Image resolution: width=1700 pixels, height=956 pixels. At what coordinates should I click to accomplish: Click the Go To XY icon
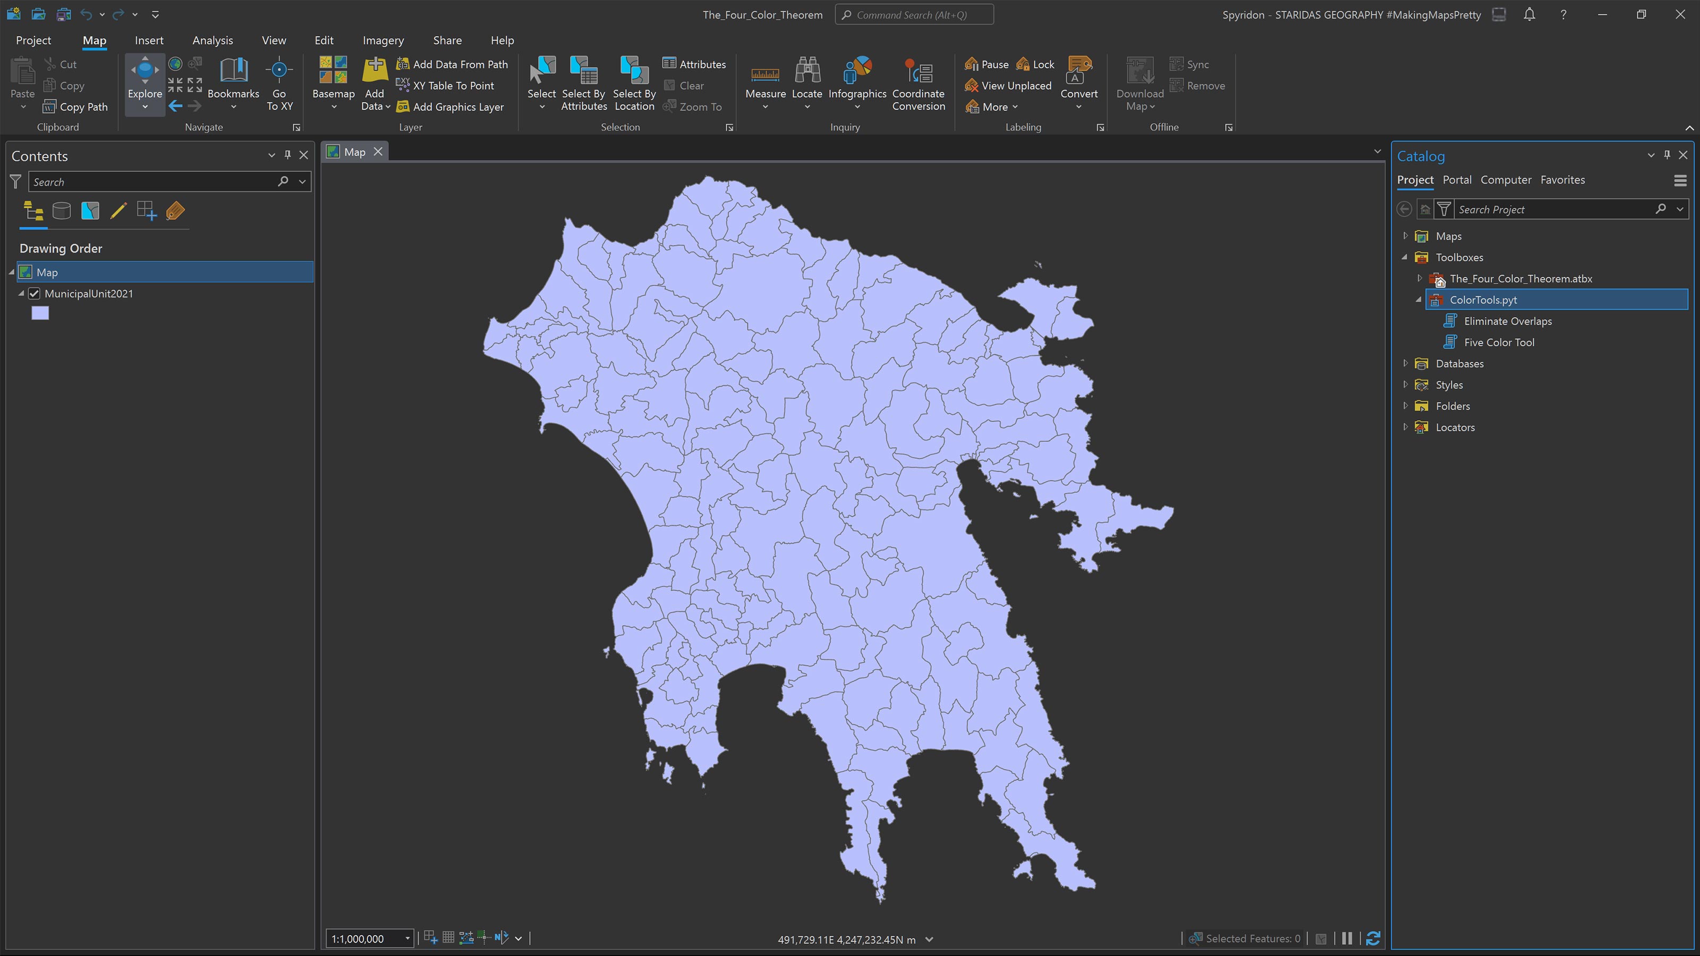pos(279,70)
